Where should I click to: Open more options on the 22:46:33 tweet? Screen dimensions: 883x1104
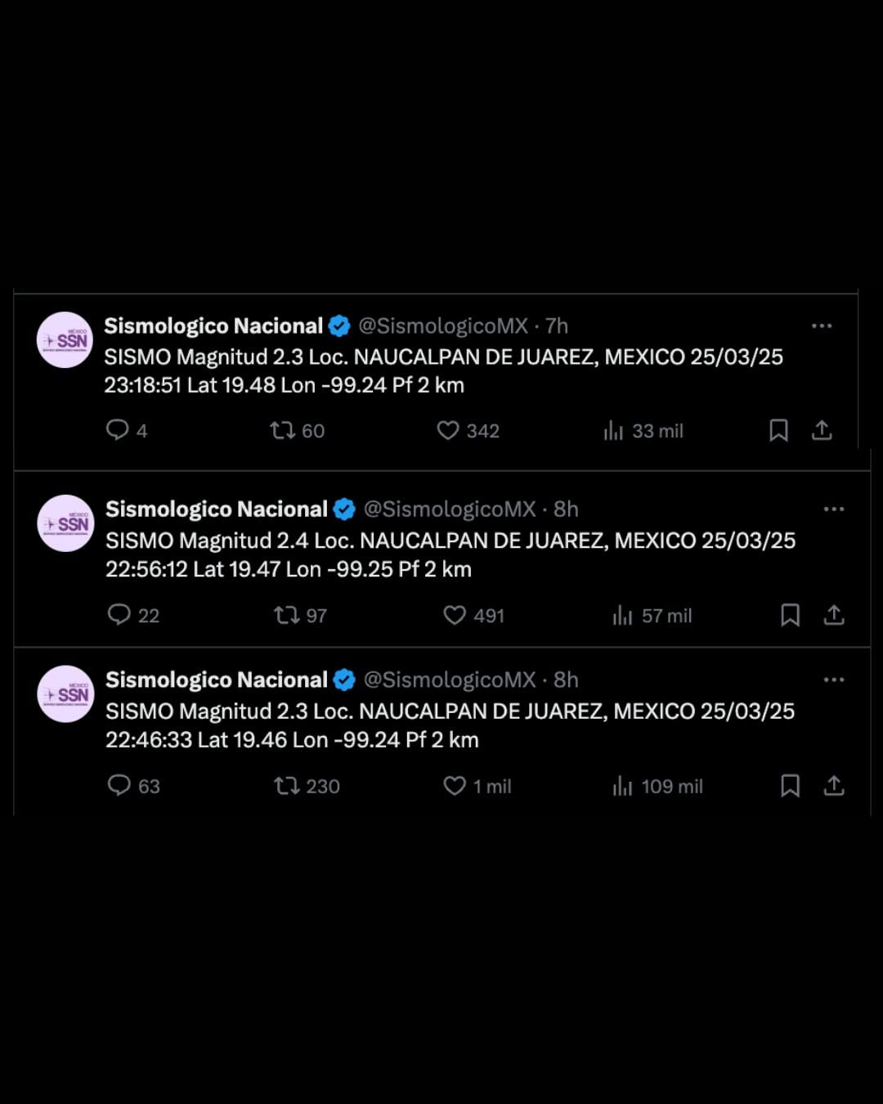click(834, 680)
